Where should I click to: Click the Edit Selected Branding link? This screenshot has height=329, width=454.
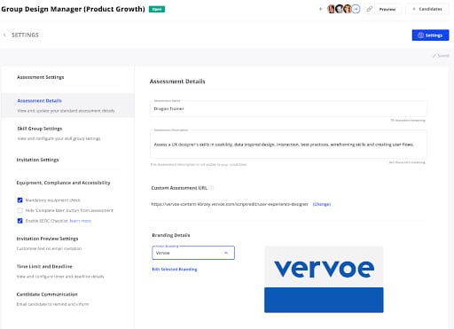[x=175, y=270]
